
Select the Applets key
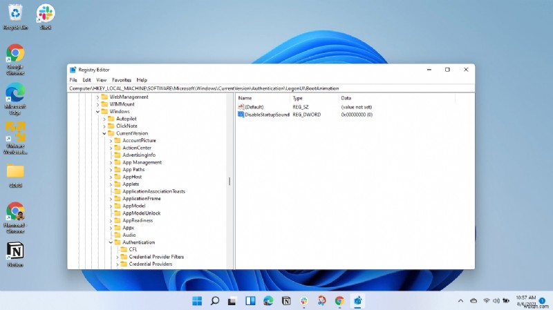[131, 184]
